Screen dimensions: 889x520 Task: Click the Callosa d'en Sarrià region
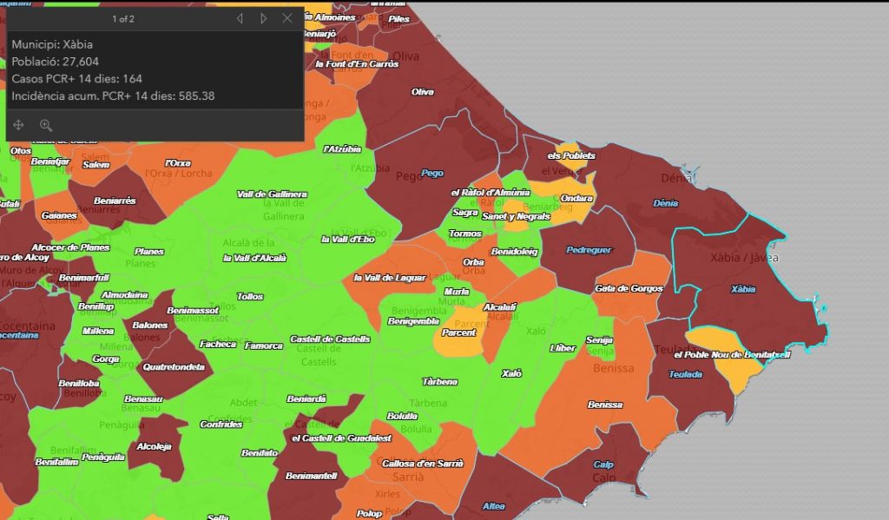[423, 464]
